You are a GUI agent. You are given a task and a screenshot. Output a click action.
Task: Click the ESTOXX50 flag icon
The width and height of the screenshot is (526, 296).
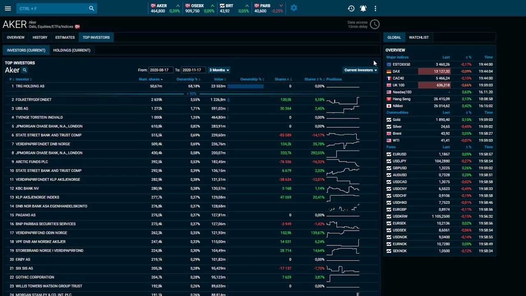(389, 64)
